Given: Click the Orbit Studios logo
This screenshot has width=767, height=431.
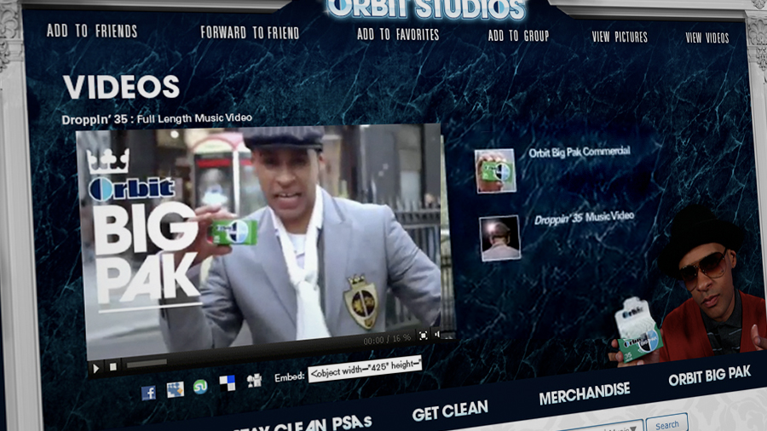Looking at the screenshot, I should (x=425, y=9).
